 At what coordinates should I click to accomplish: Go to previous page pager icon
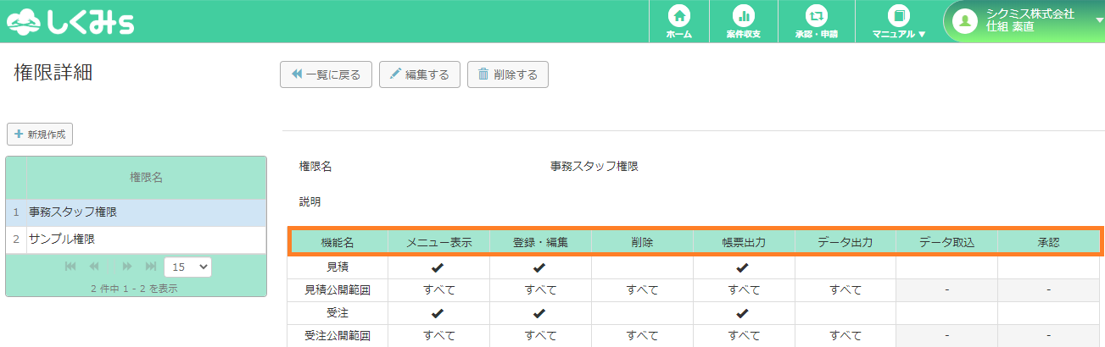94,267
